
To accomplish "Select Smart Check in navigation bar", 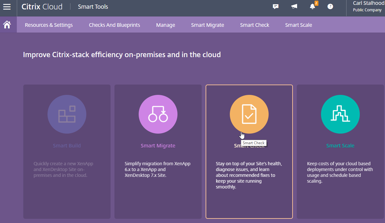I will [255, 25].
